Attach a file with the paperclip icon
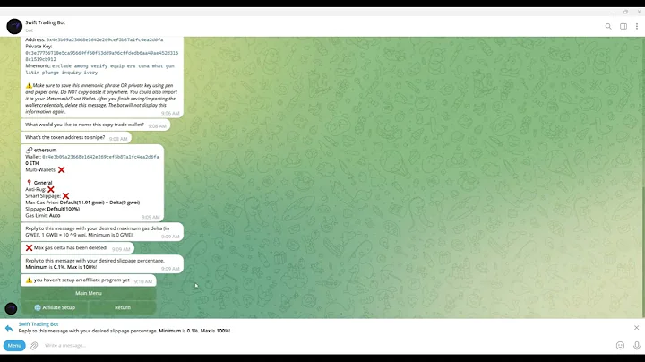 [x=34, y=346]
